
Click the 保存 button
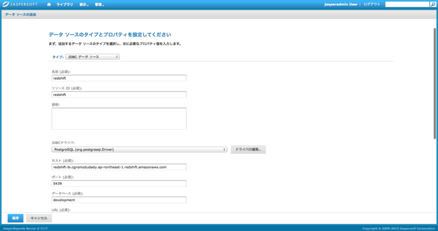[15, 218]
